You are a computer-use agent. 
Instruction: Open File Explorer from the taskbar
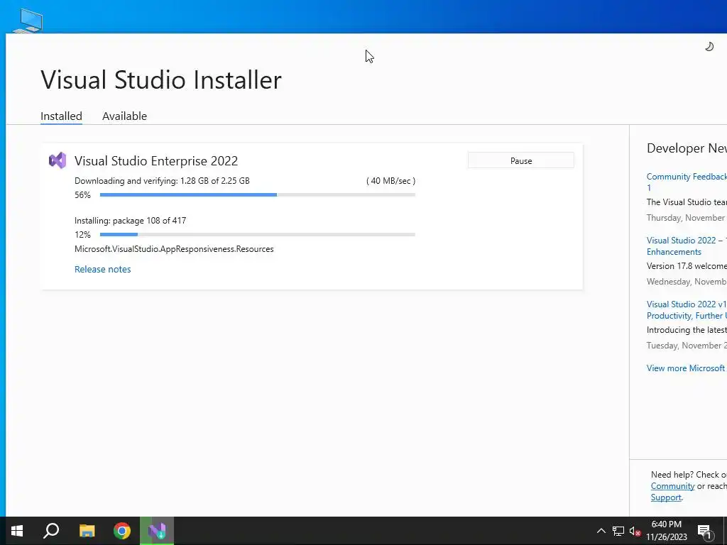(87, 531)
